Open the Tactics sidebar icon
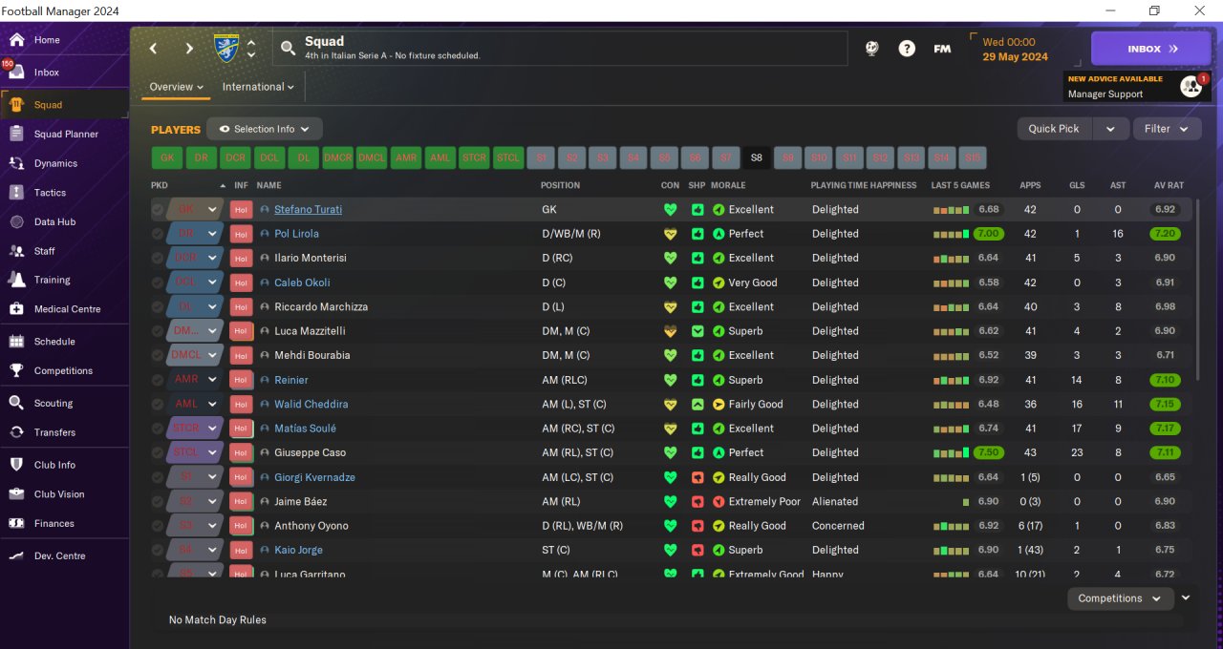This screenshot has height=649, width=1223. point(16,193)
